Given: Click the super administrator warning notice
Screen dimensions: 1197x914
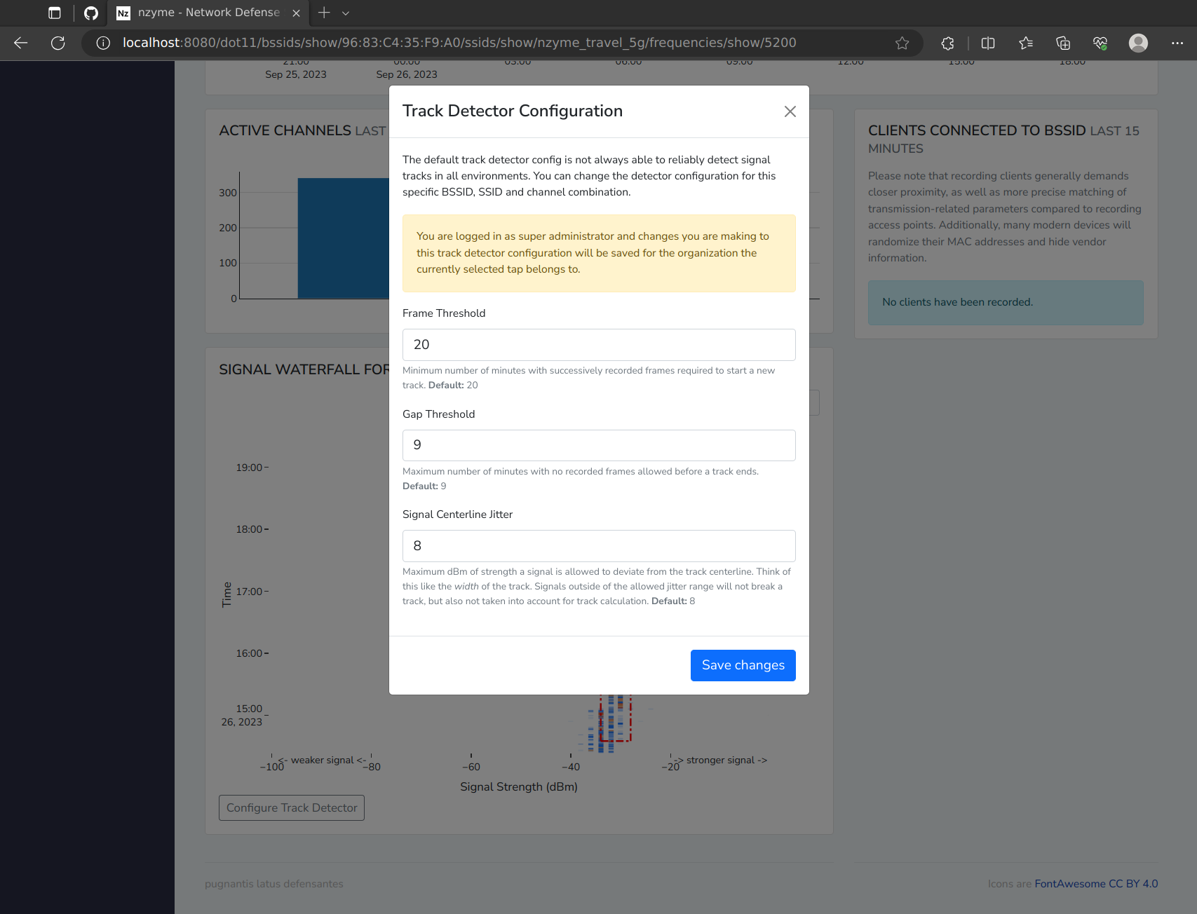Looking at the screenshot, I should click(599, 253).
